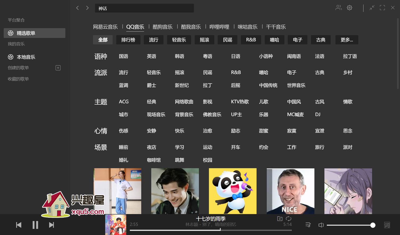Toggle the lyrics display icon
This screenshot has width=400, height=235.
click(x=387, y=225)
